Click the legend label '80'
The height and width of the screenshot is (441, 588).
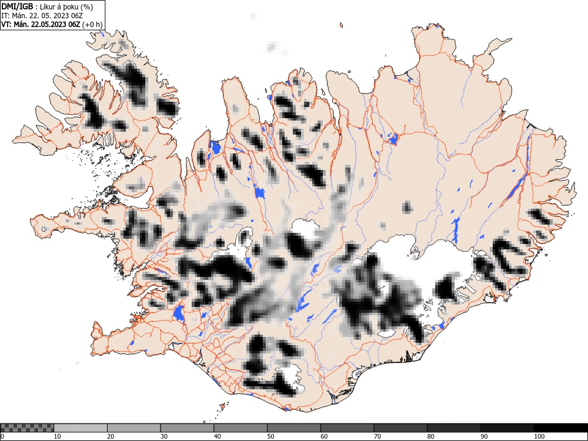pos(431,436)
